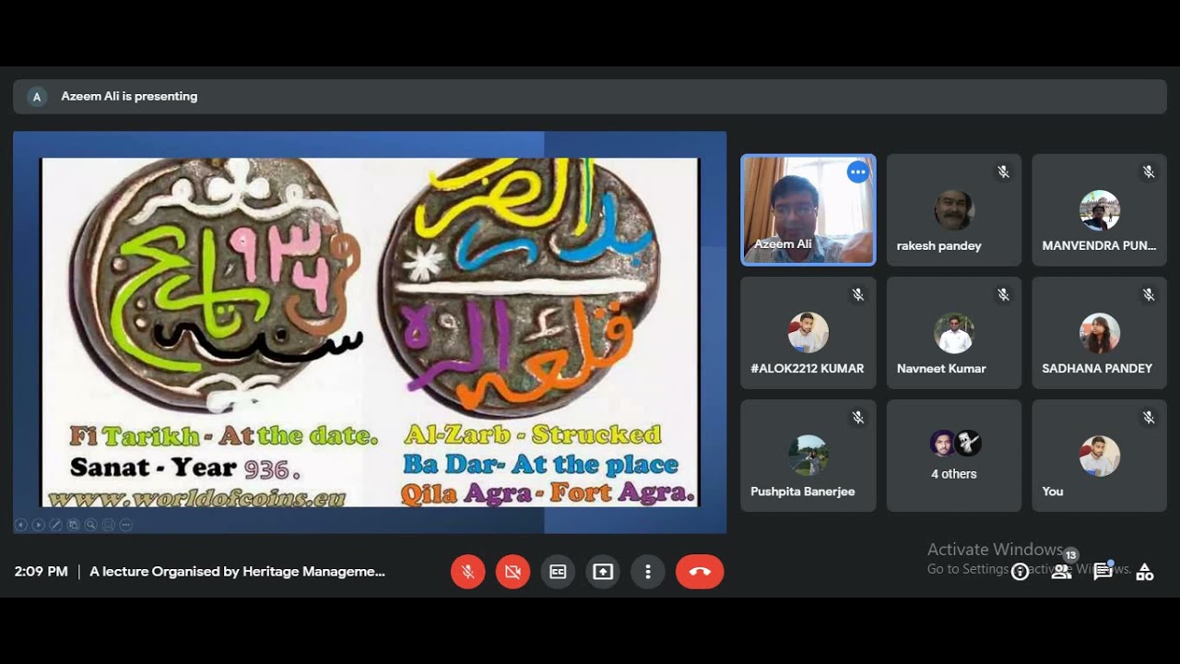
Task: Click the presented slide with coin images
Action: [370, 332]
